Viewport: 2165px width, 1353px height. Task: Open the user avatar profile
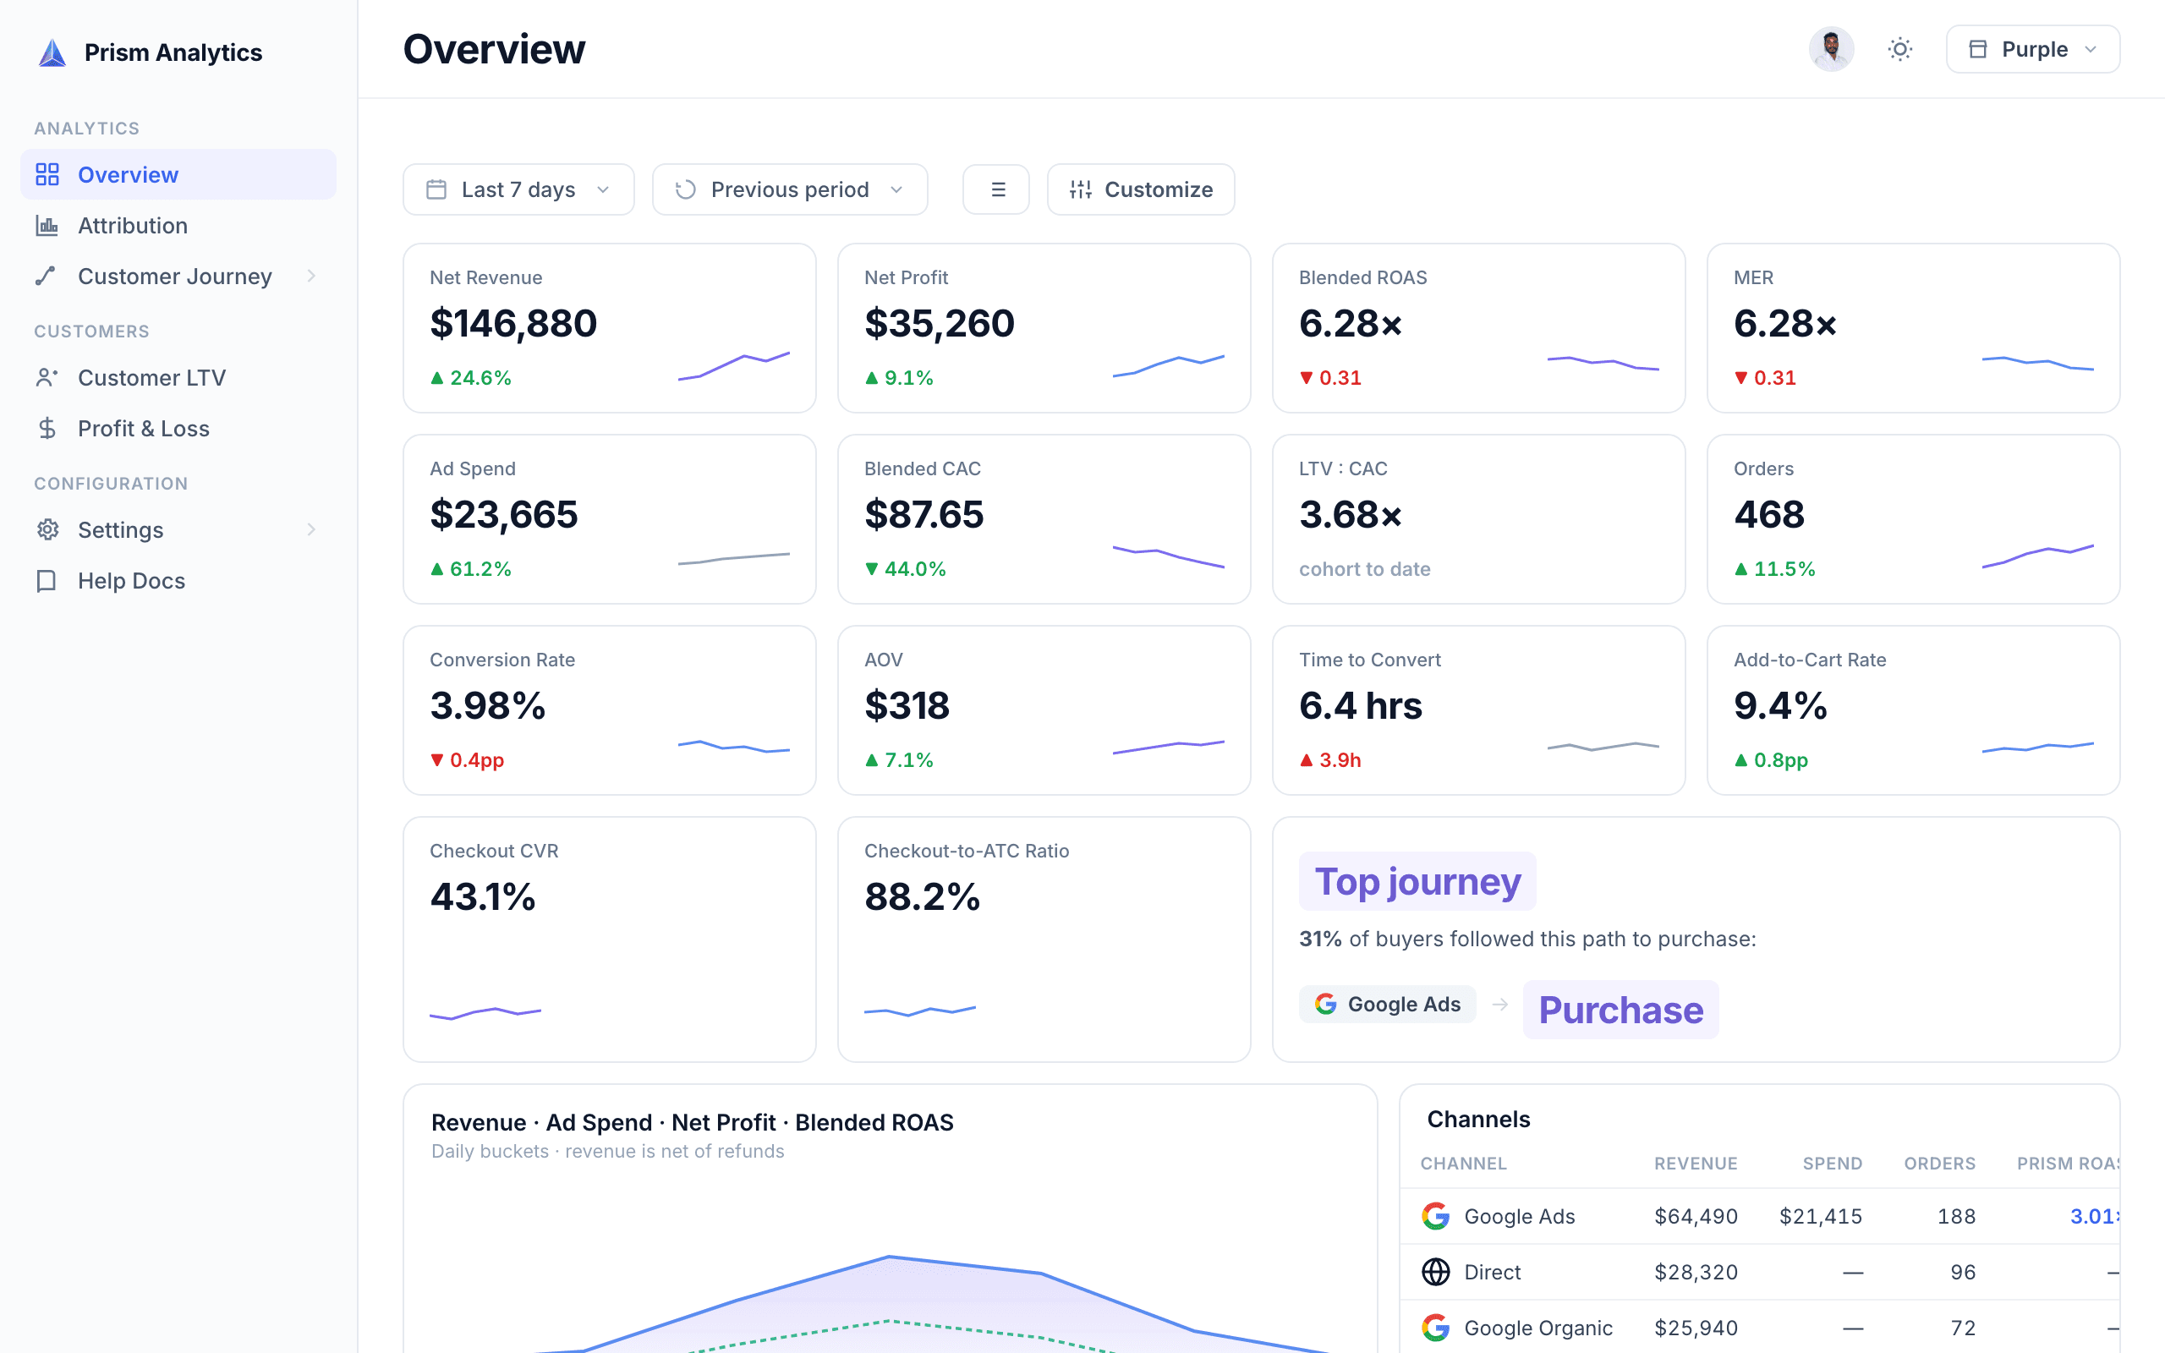pyautogui.click(x=1831, y=49)
